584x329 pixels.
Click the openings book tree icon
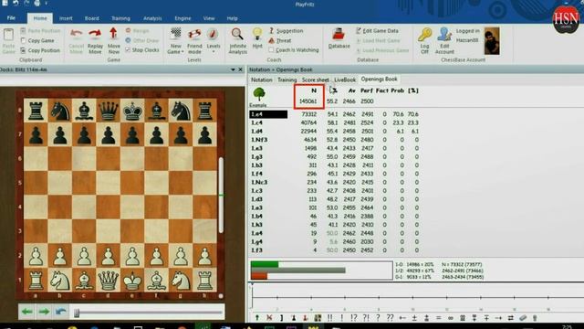(259, 94)
